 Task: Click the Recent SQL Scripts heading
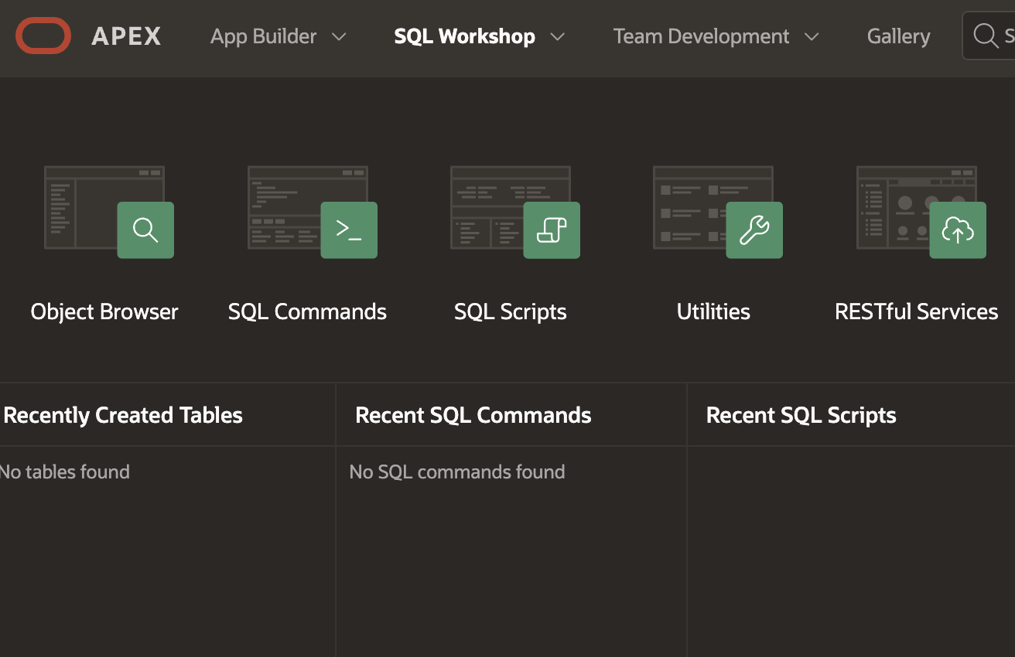[x=801, y=415]
